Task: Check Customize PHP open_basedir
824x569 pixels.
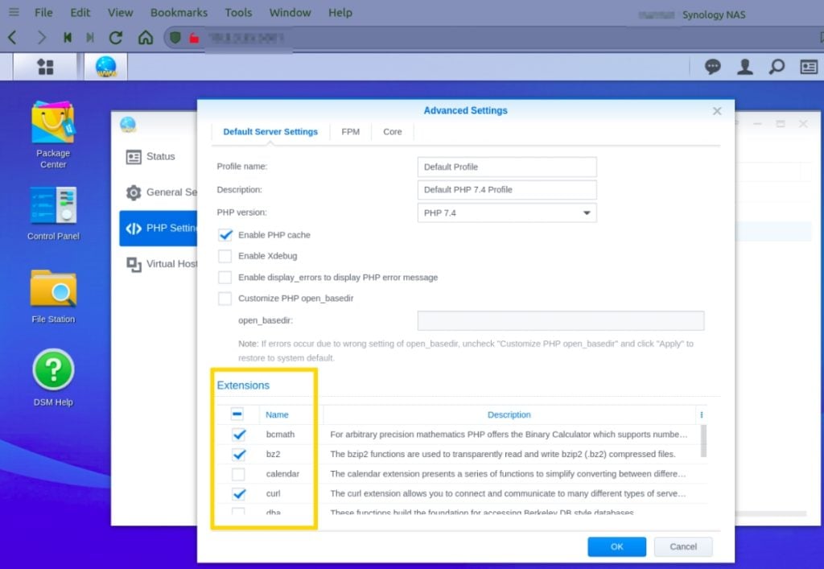Action: tap(225, 298)
